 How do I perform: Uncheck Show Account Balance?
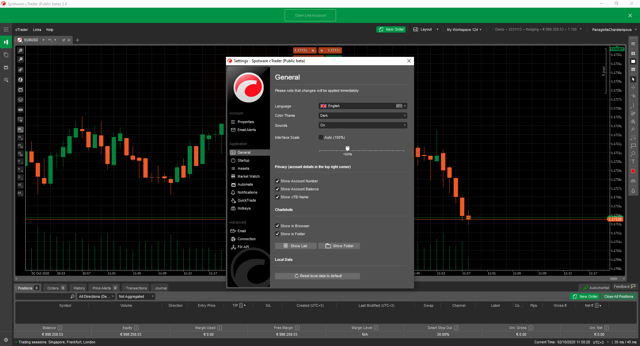click(x=277, y=189)
